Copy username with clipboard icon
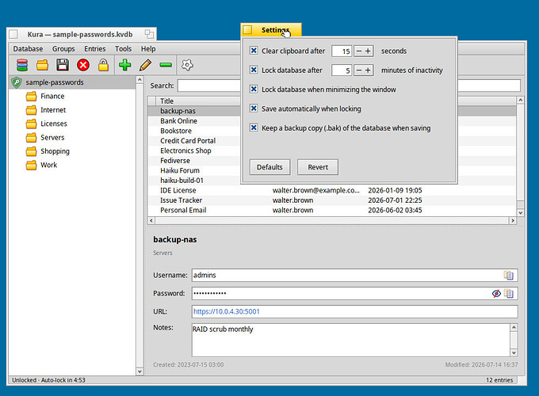Screen dimensions: 539x396 [x=509, y=275]
